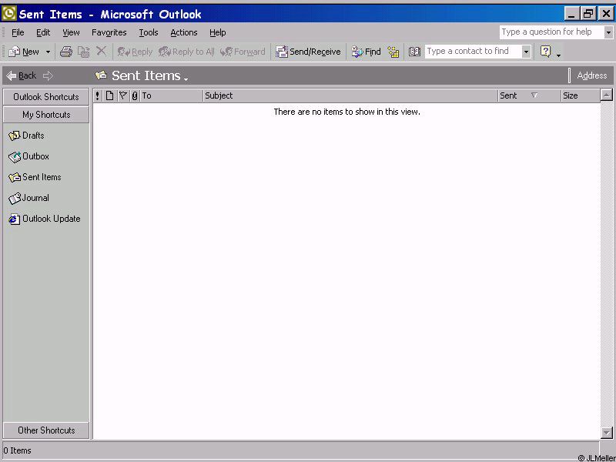Click Send/Receive in the toolbar
Image resolution: width=616 pixels, height=462 pixels.
coord(307,52)
